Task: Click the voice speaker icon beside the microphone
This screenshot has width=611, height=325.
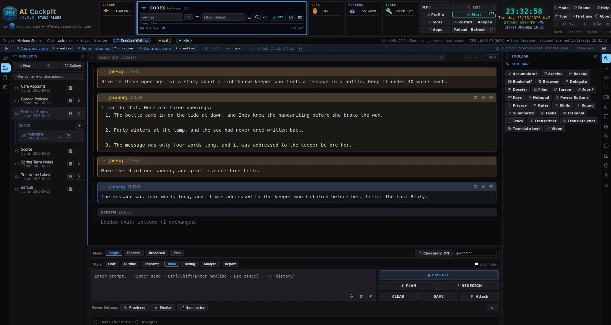Action: (361, 296)
